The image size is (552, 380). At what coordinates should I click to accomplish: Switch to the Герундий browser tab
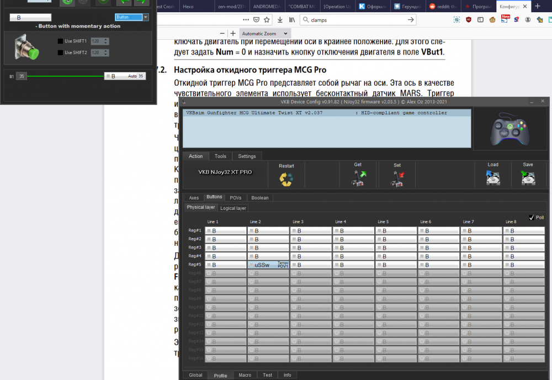(408, 6)
